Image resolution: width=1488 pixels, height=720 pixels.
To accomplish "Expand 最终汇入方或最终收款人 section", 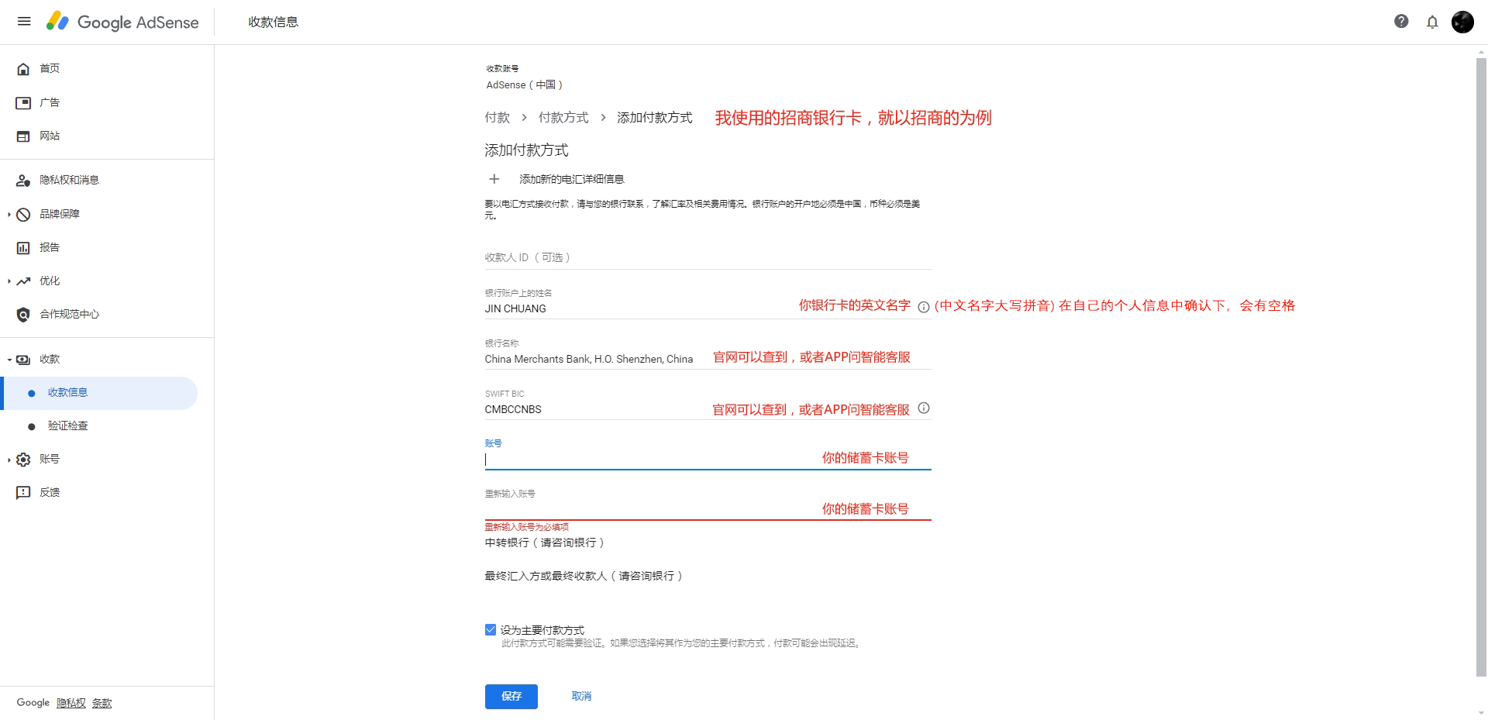I will click(584, 576).
